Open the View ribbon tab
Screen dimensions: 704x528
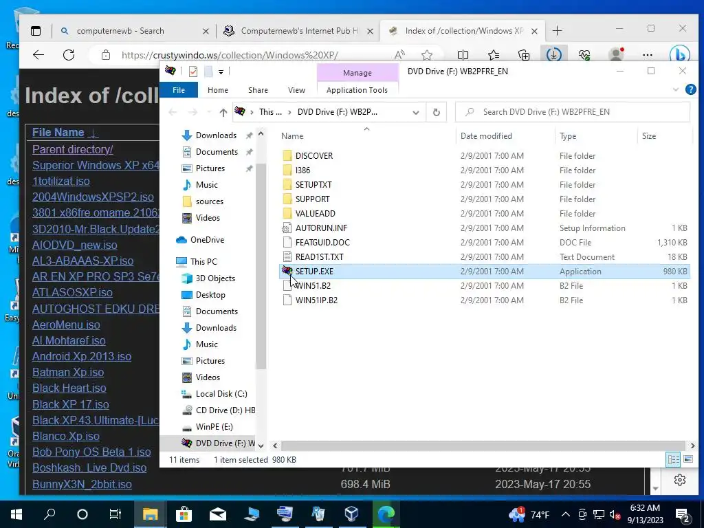(x=296, y=90)
